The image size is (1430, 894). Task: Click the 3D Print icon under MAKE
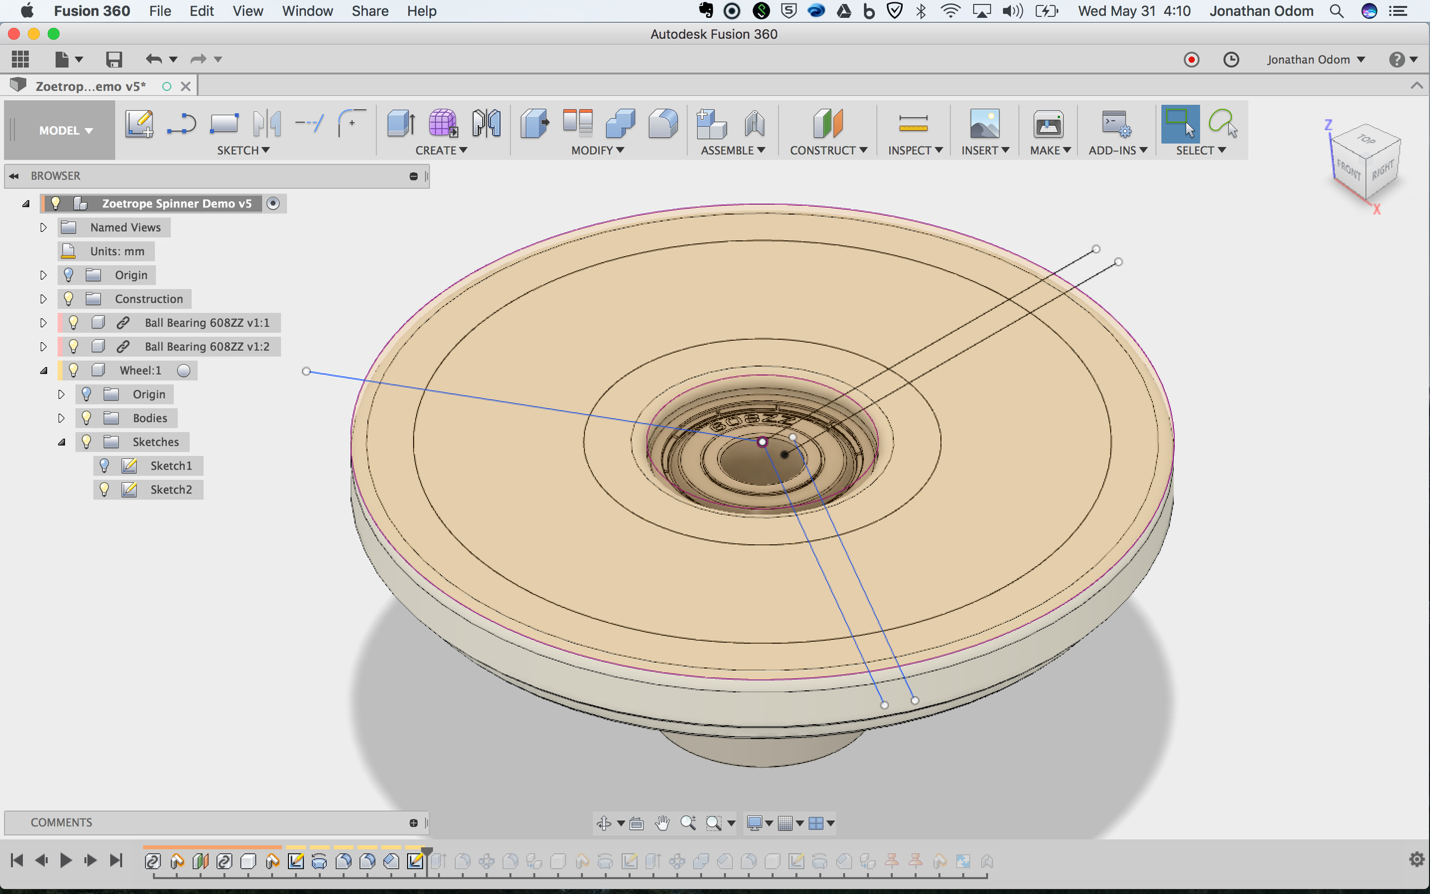(1048, 124)
